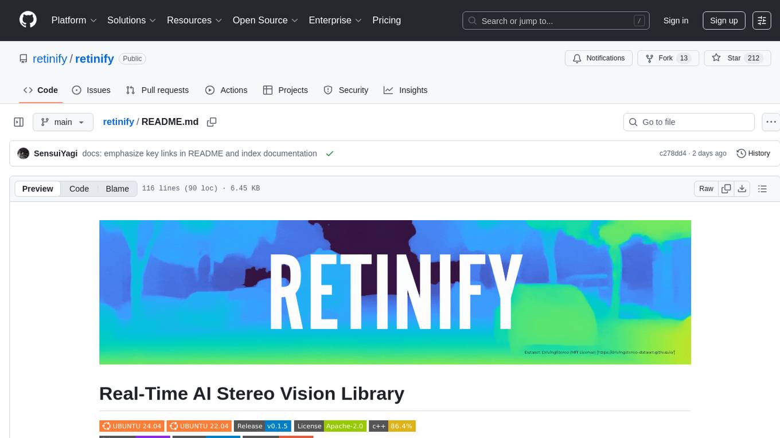The height and width of the screenshot is (438, 780).
Task: Open the README outline list icon
Action: pos(762,189)
